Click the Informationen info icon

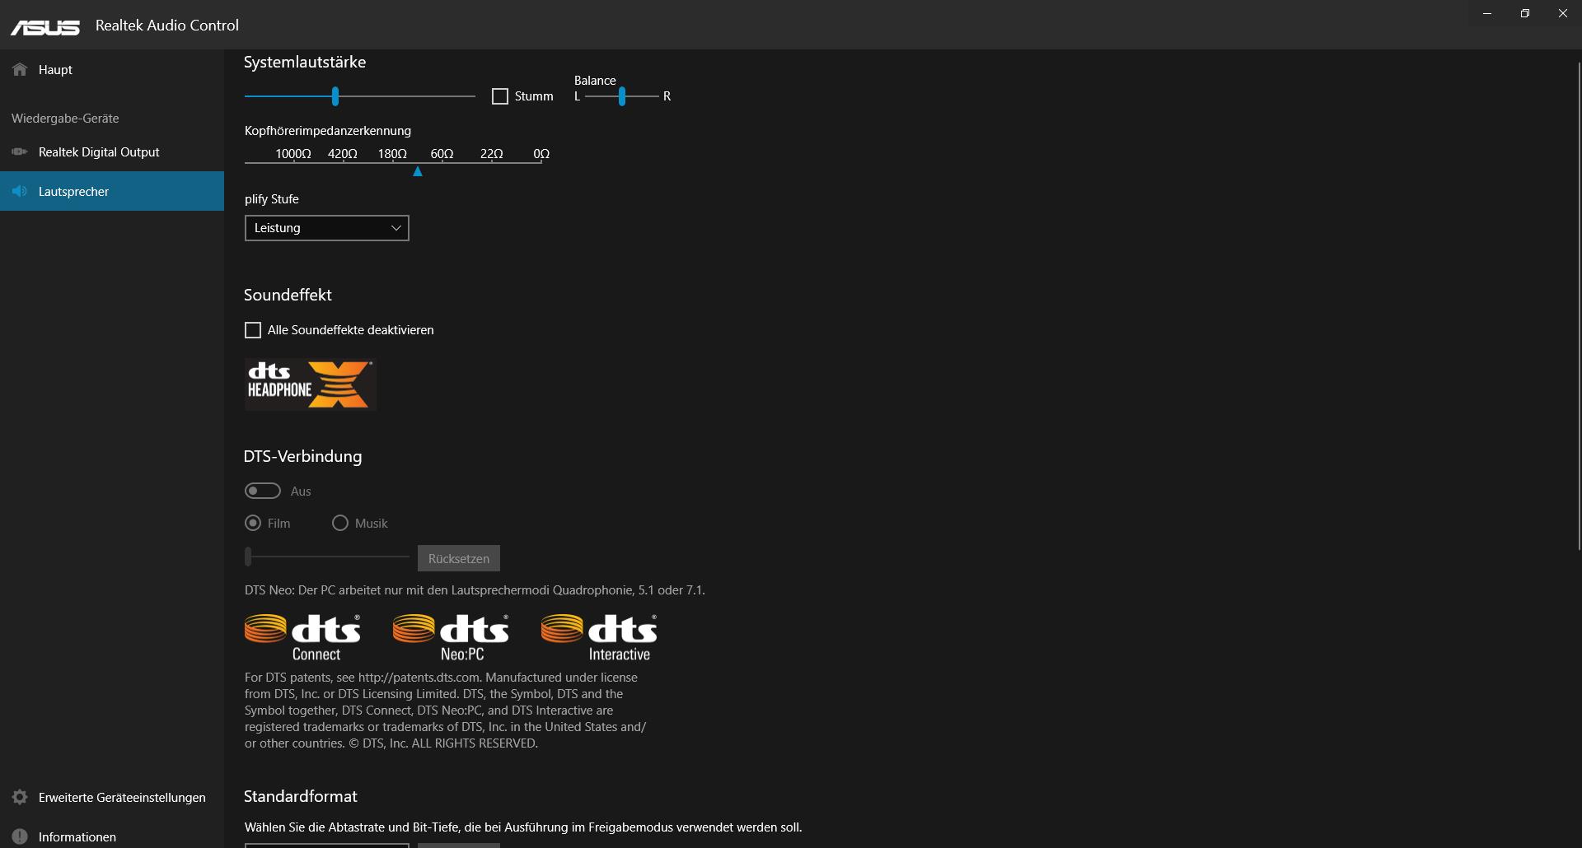[x=20, y=836]
